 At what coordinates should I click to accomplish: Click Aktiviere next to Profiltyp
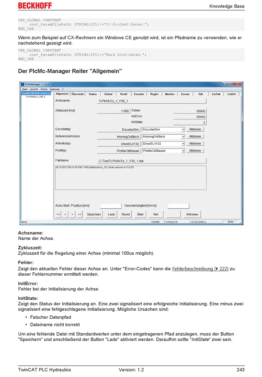pyautogui.click(x=195, y=151)
